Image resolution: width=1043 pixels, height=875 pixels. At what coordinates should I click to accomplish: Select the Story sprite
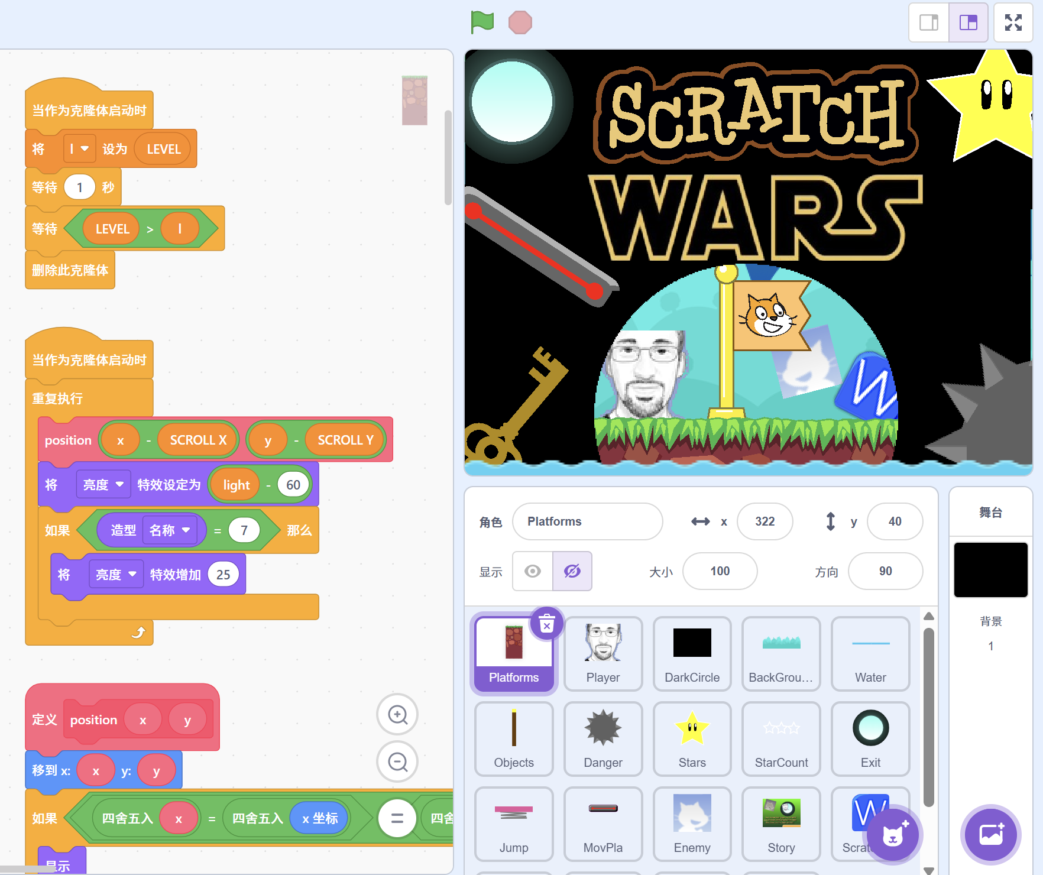781,824
